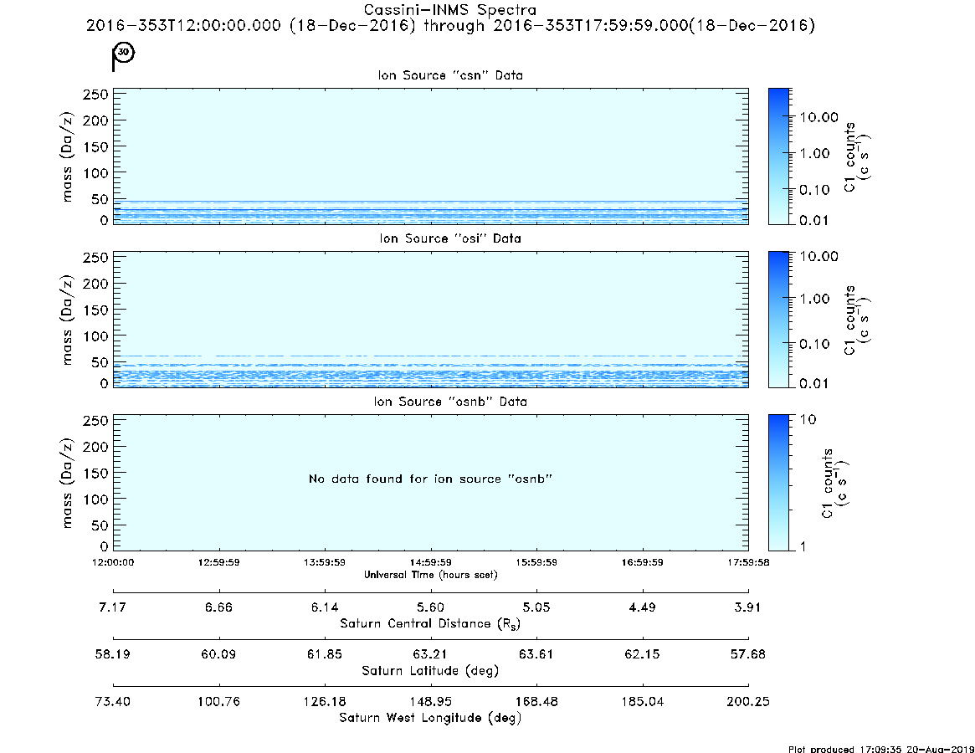Viewport: 975px width, 753px height.
Task: Click 'No data found for ion source "osnb"' message
Action: 431,479
